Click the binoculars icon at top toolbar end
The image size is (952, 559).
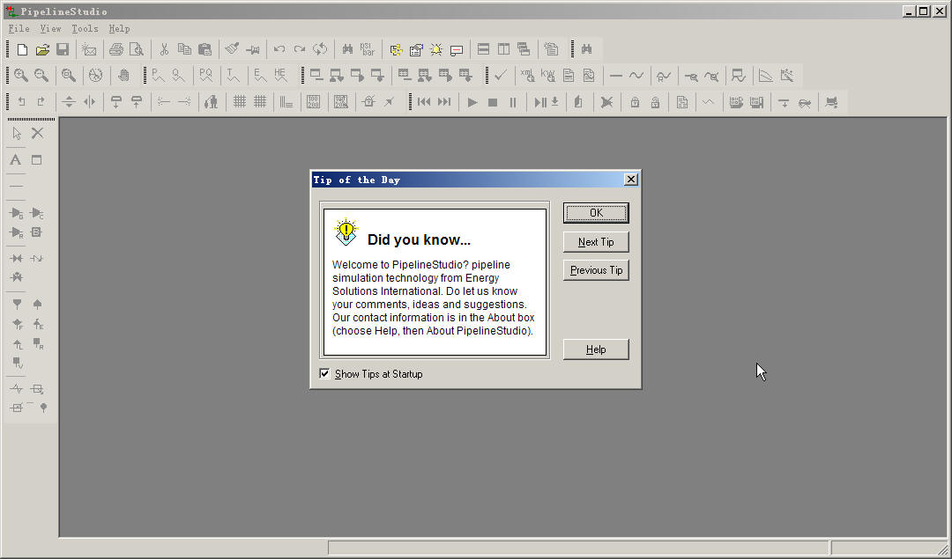586,49
